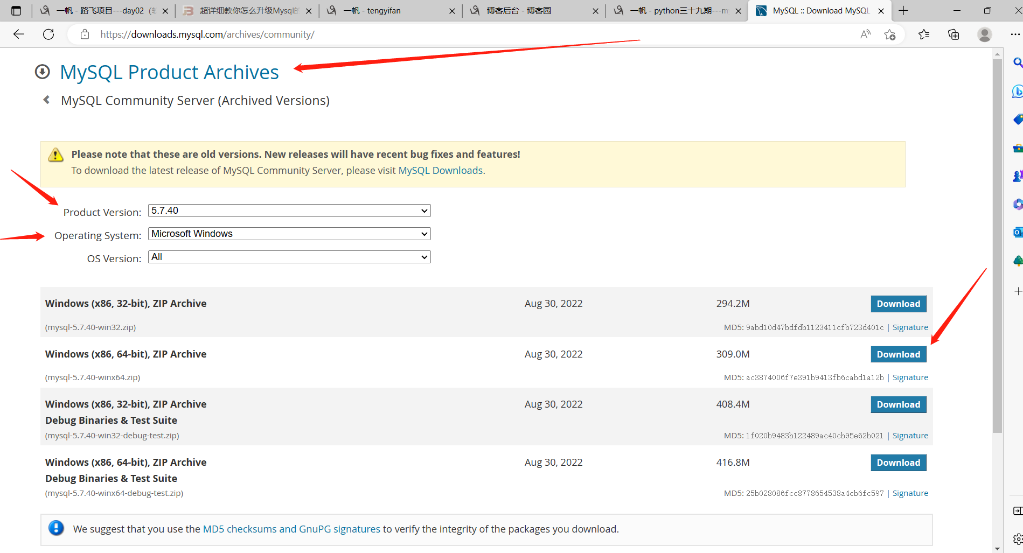Follow the MySQL Downloads link

click(x=440, y=171)
